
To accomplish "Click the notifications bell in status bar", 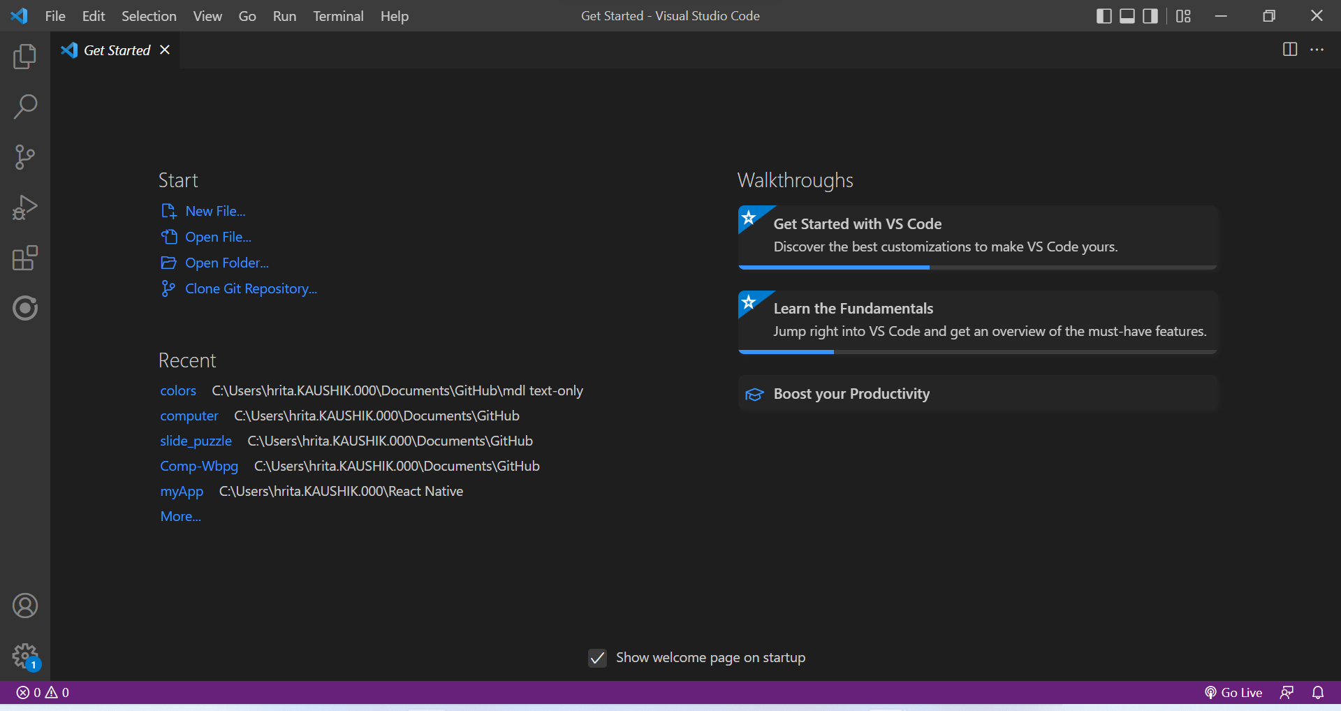I will (x=1319, y=692).
